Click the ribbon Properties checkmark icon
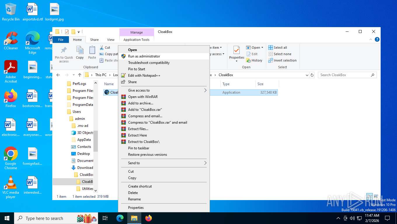Viewport: 397px width, 224px height. click(236, 50)
